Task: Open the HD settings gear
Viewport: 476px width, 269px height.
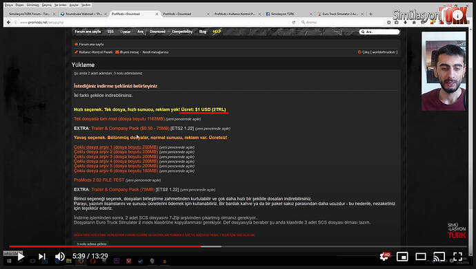Action: click(x=384, y=257)
